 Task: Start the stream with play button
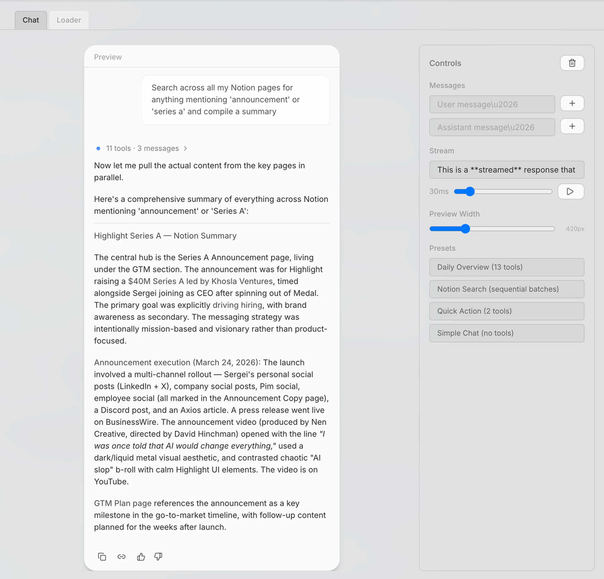pos(571,191)
